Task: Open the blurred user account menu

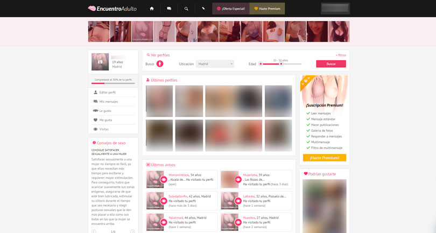Action: (335, 9)
